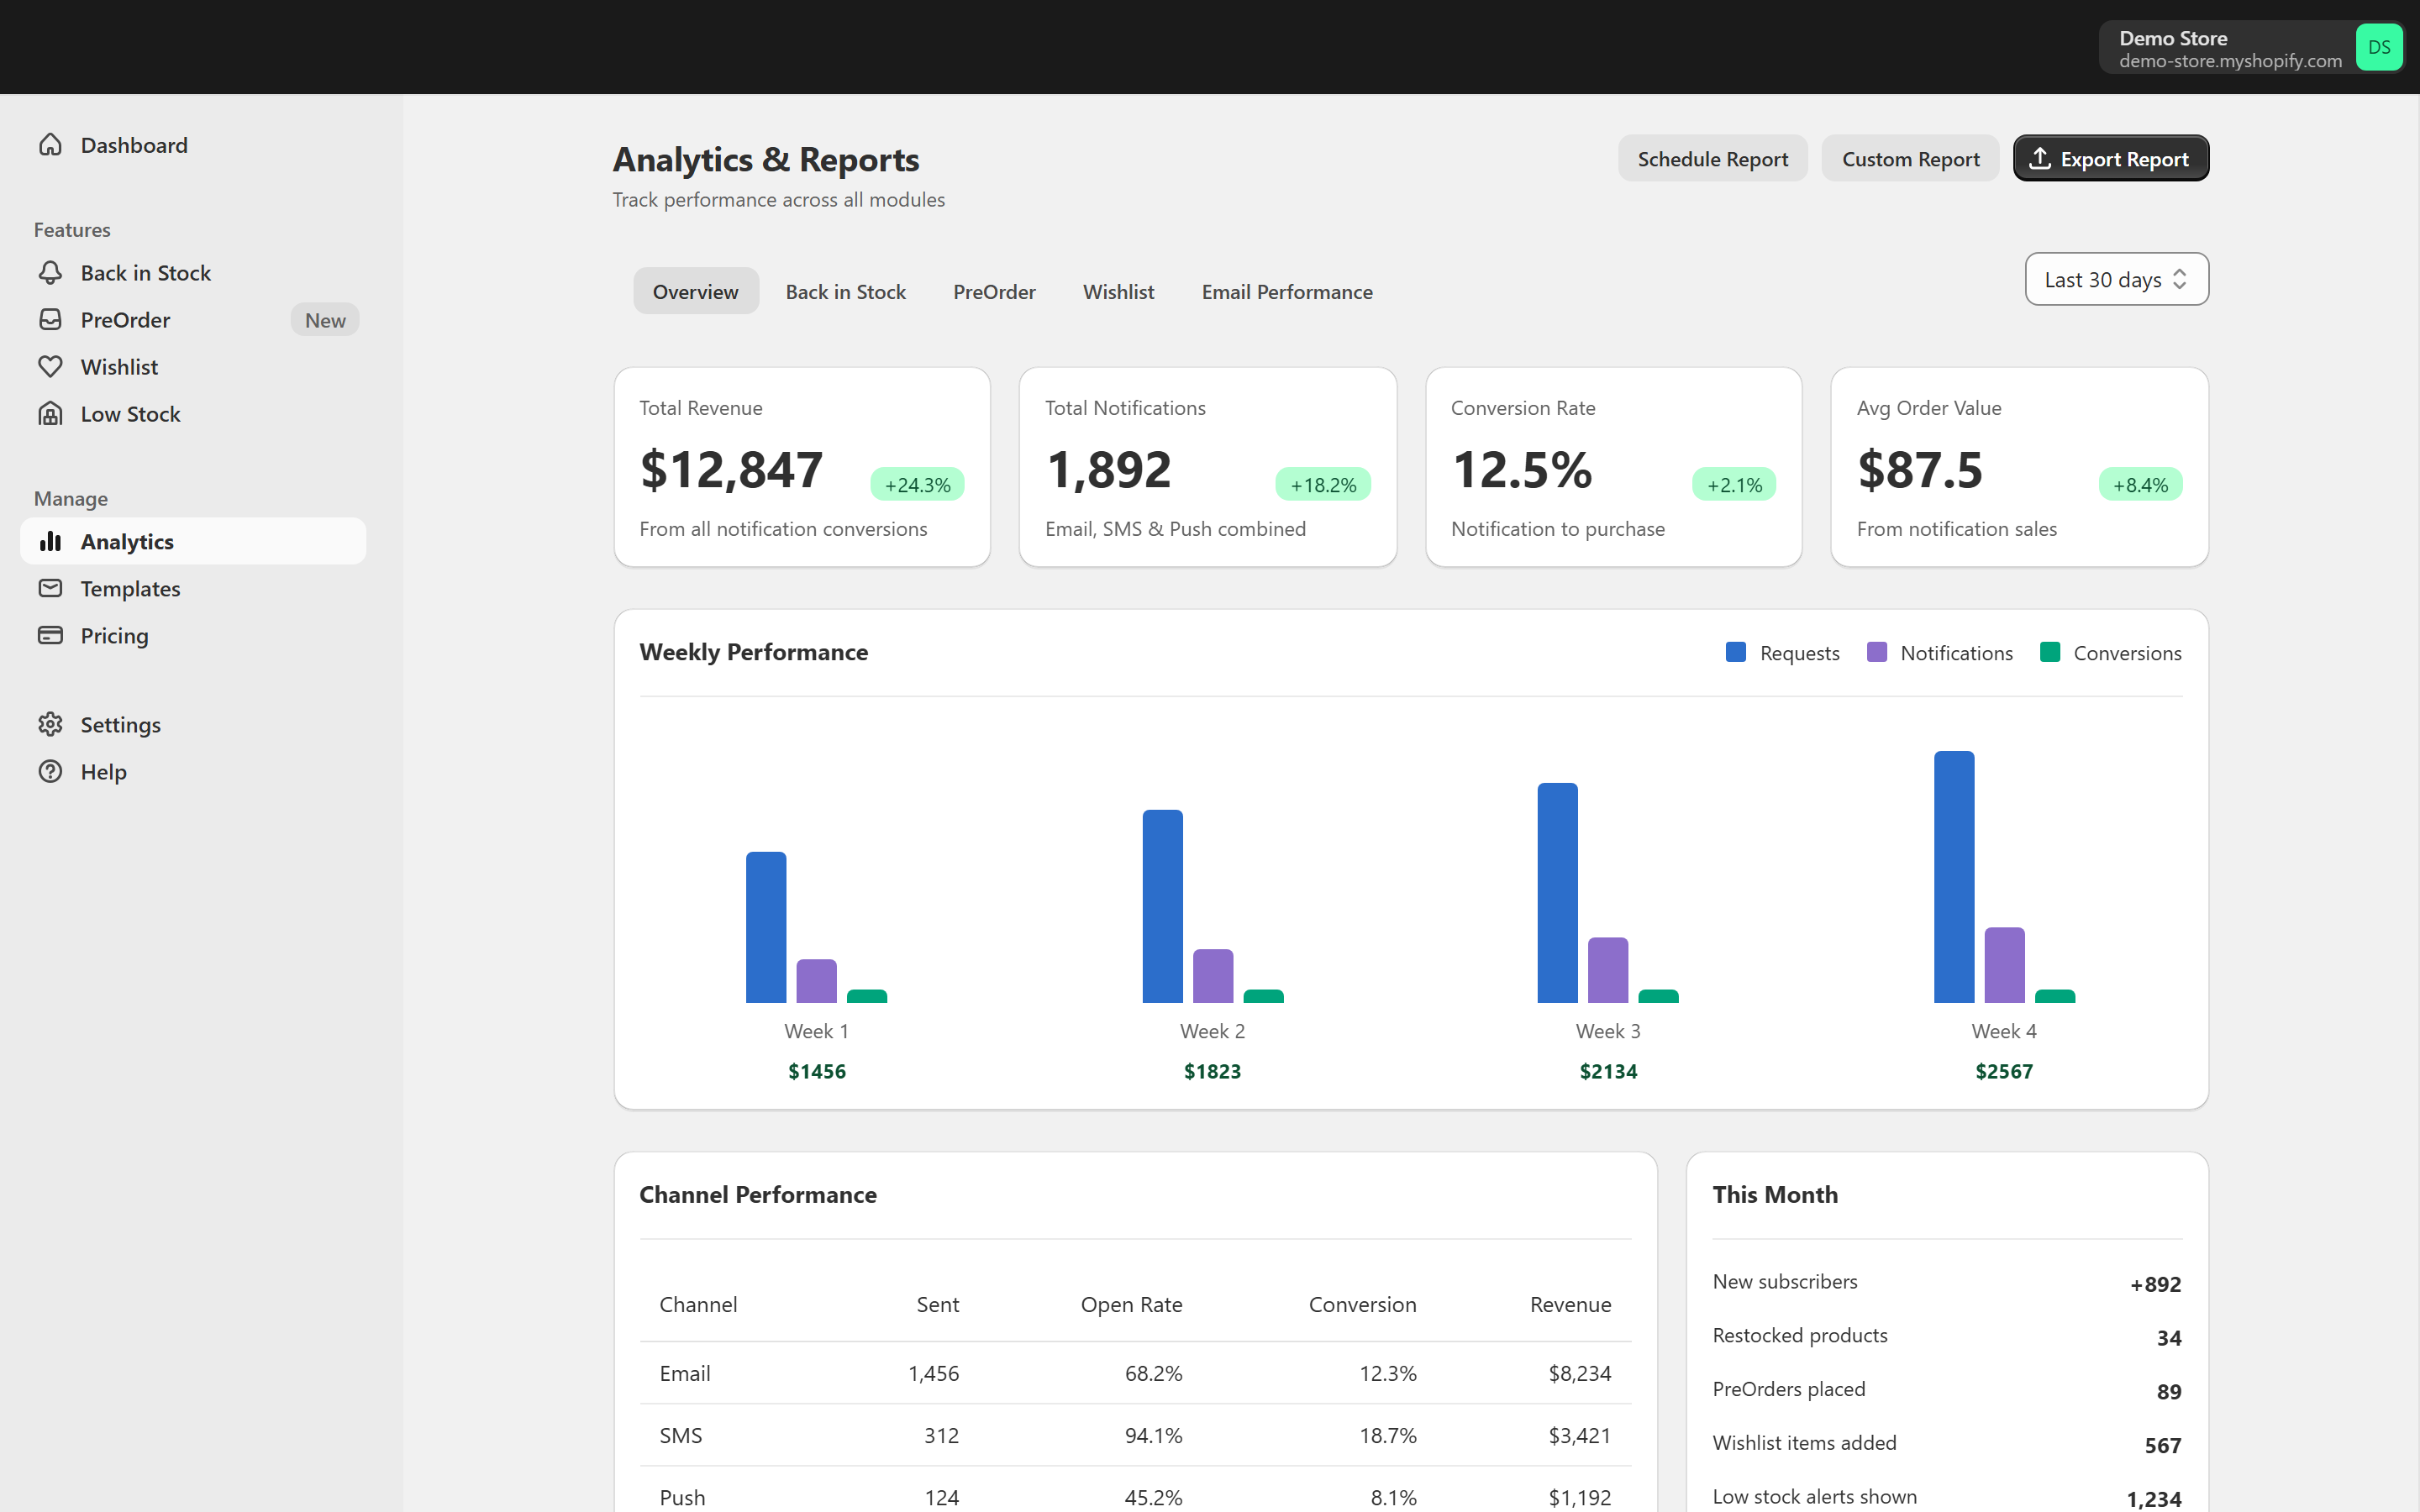2420x1512 pixels.
Task: Open the Last 30 days date range dropdown
Action: click(x=2116, y=279)
